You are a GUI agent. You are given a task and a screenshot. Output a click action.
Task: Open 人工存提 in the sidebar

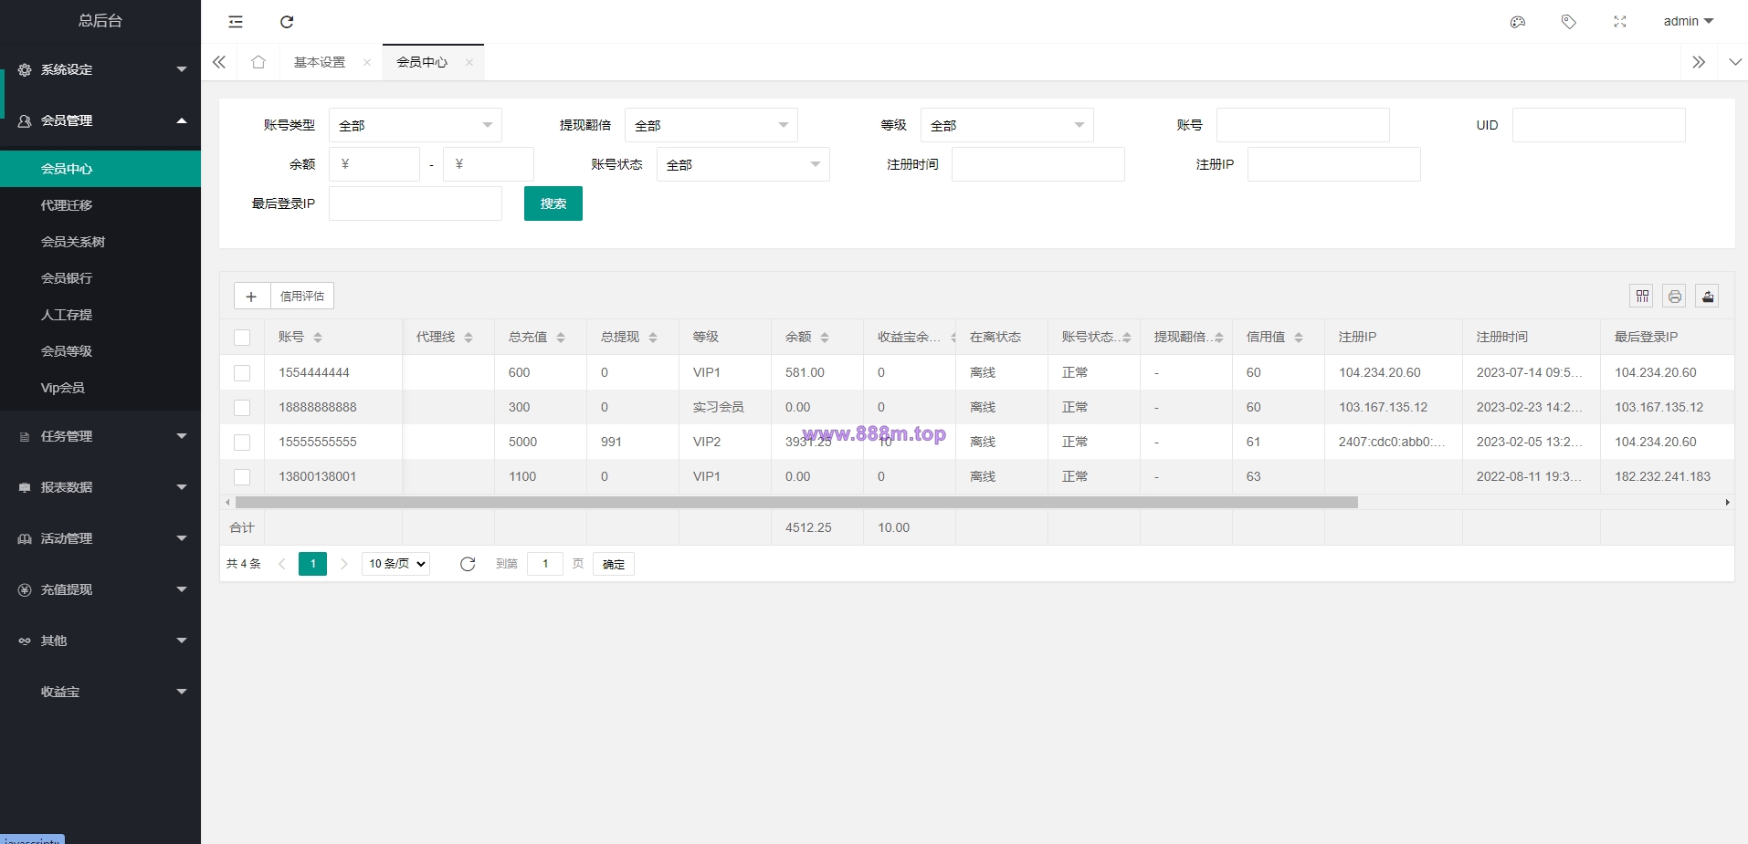click(100, 315)
